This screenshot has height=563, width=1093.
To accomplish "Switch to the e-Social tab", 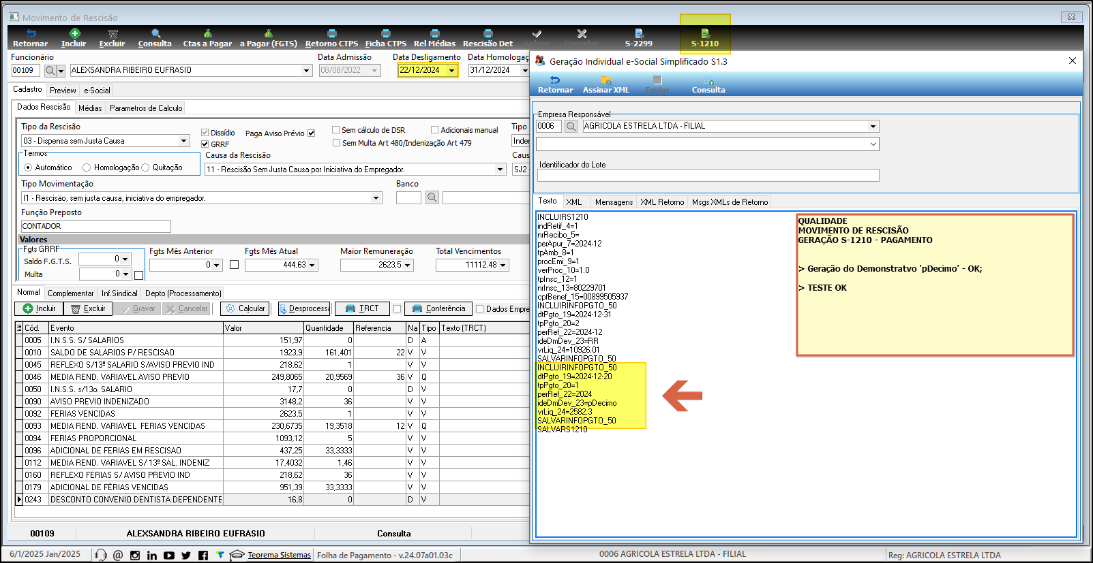I will pyautogui.click(x=97, y=91).
